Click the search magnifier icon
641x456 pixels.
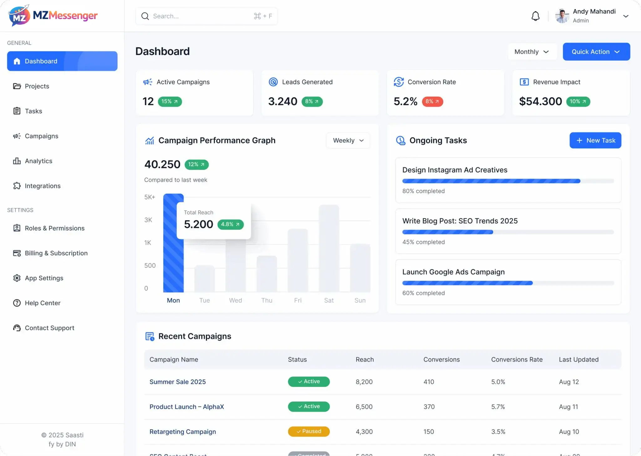coord(145,16)
